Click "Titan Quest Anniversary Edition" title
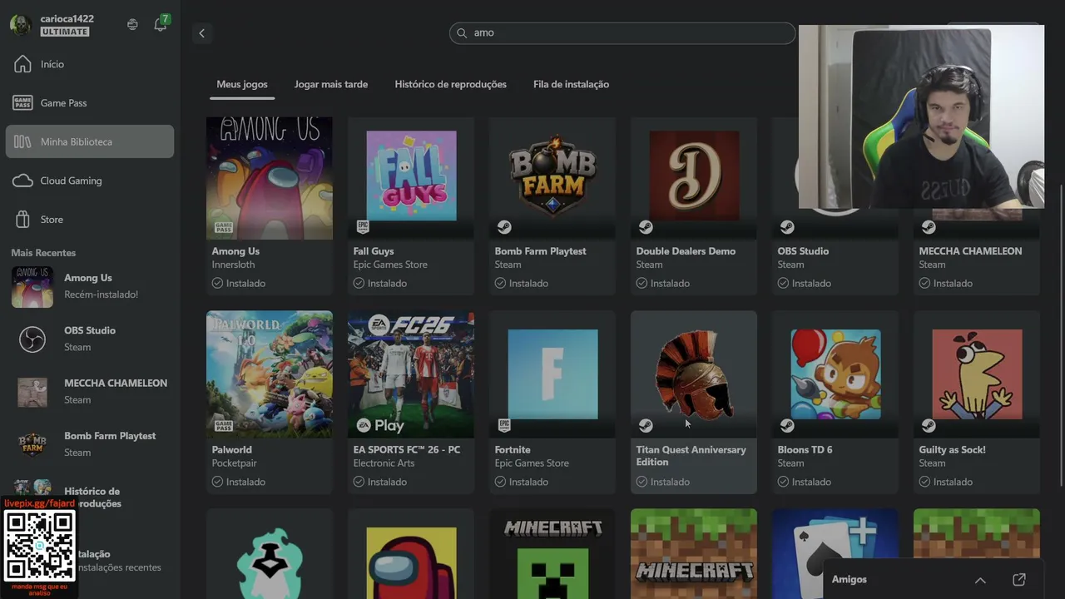The height and width of the screenshot is (599, 1065). click(x=691, y=456)
